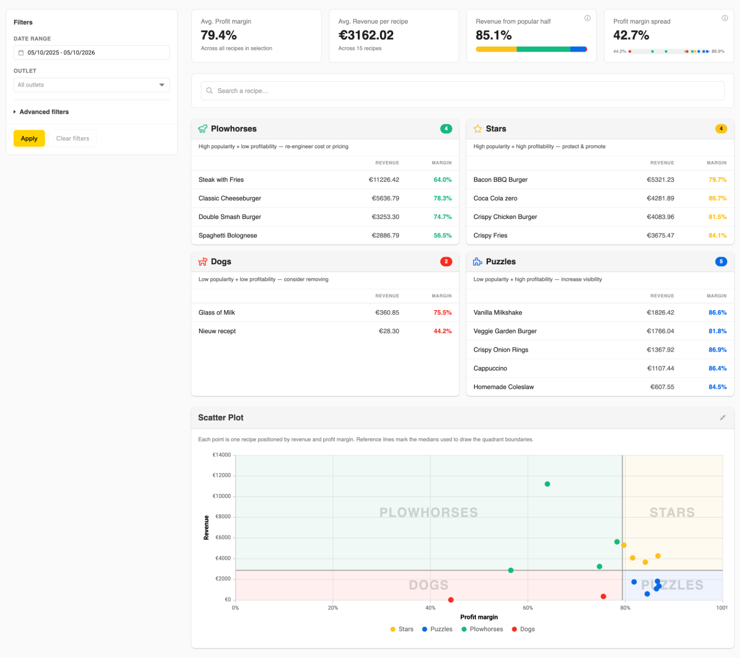Select Homemade Coleslaw recipe

[x=600, y=387]
